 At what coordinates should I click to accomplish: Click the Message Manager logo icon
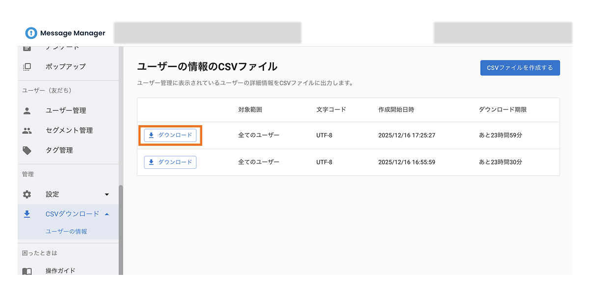click(31, 33)
